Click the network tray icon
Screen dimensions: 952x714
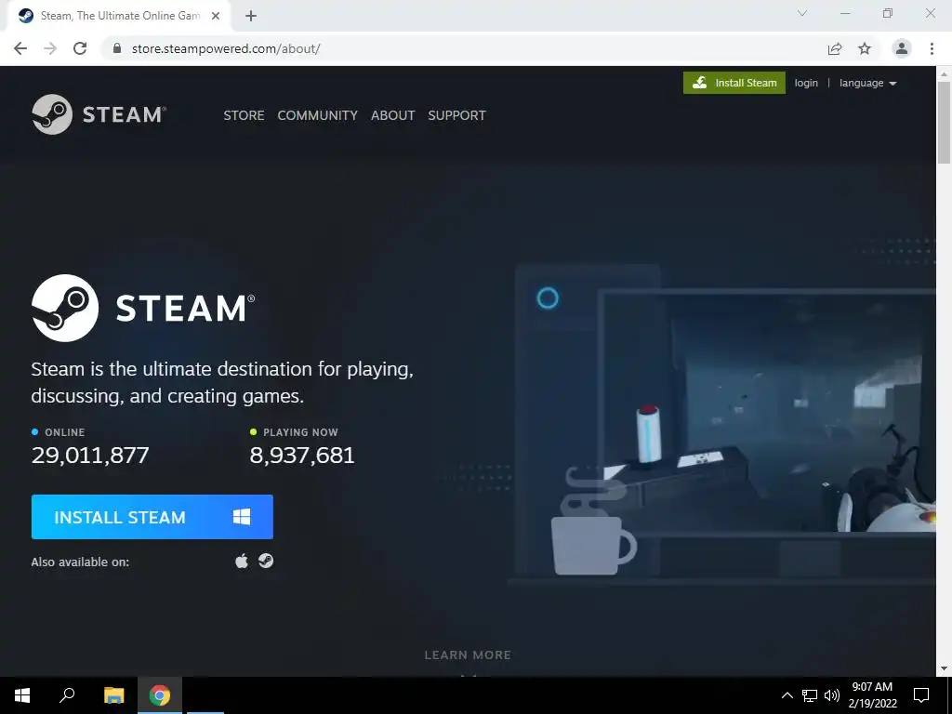click(x=810, y=695)
